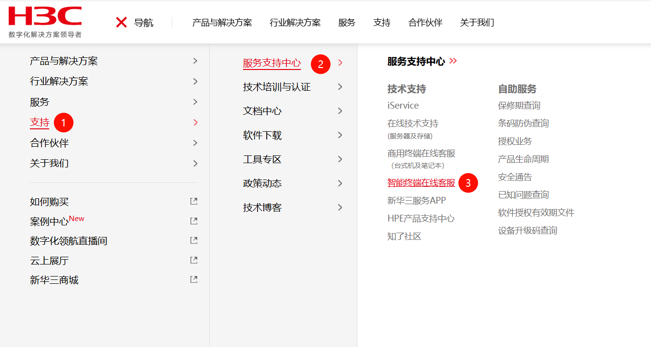The image size is (651, 347).
Task: Open 服务 in top menu bar
Action: 347,23
